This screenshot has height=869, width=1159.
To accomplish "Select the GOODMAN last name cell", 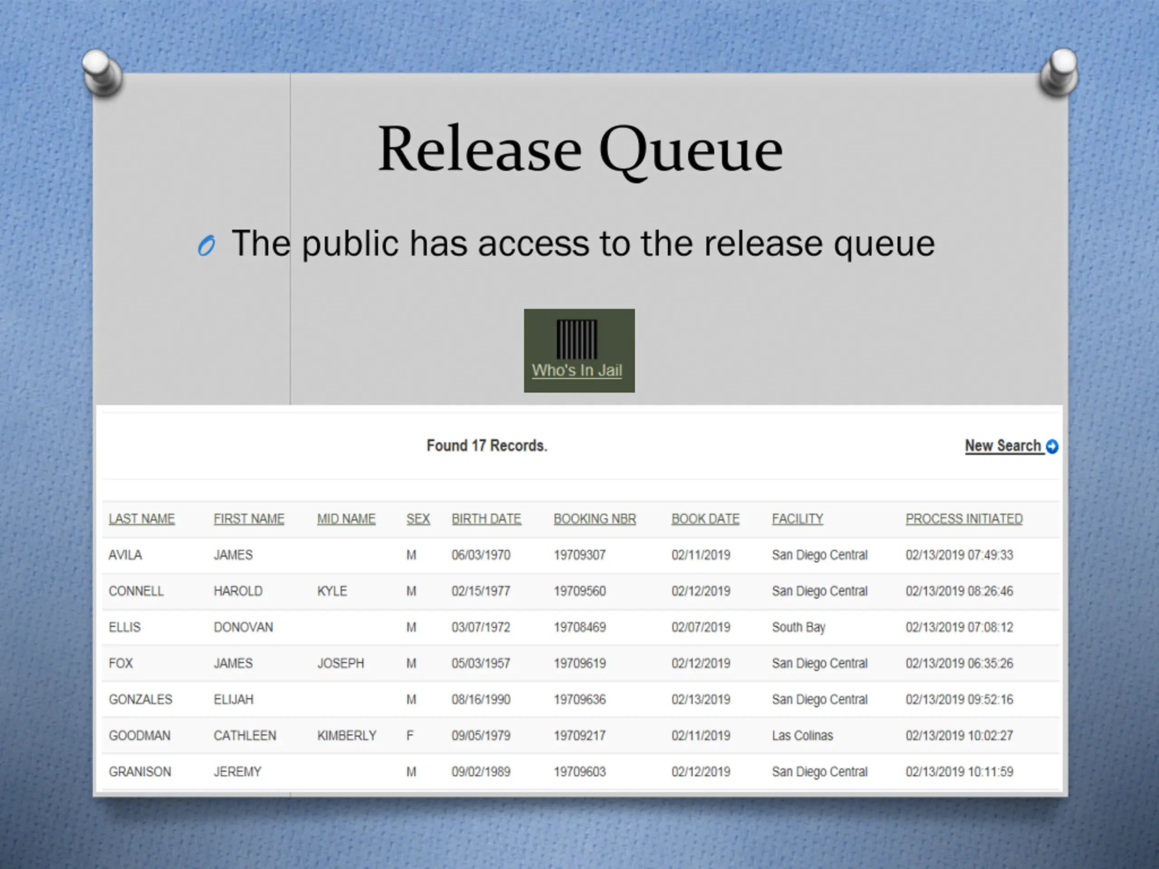I will pyautogui.click(x=139, y=736).
